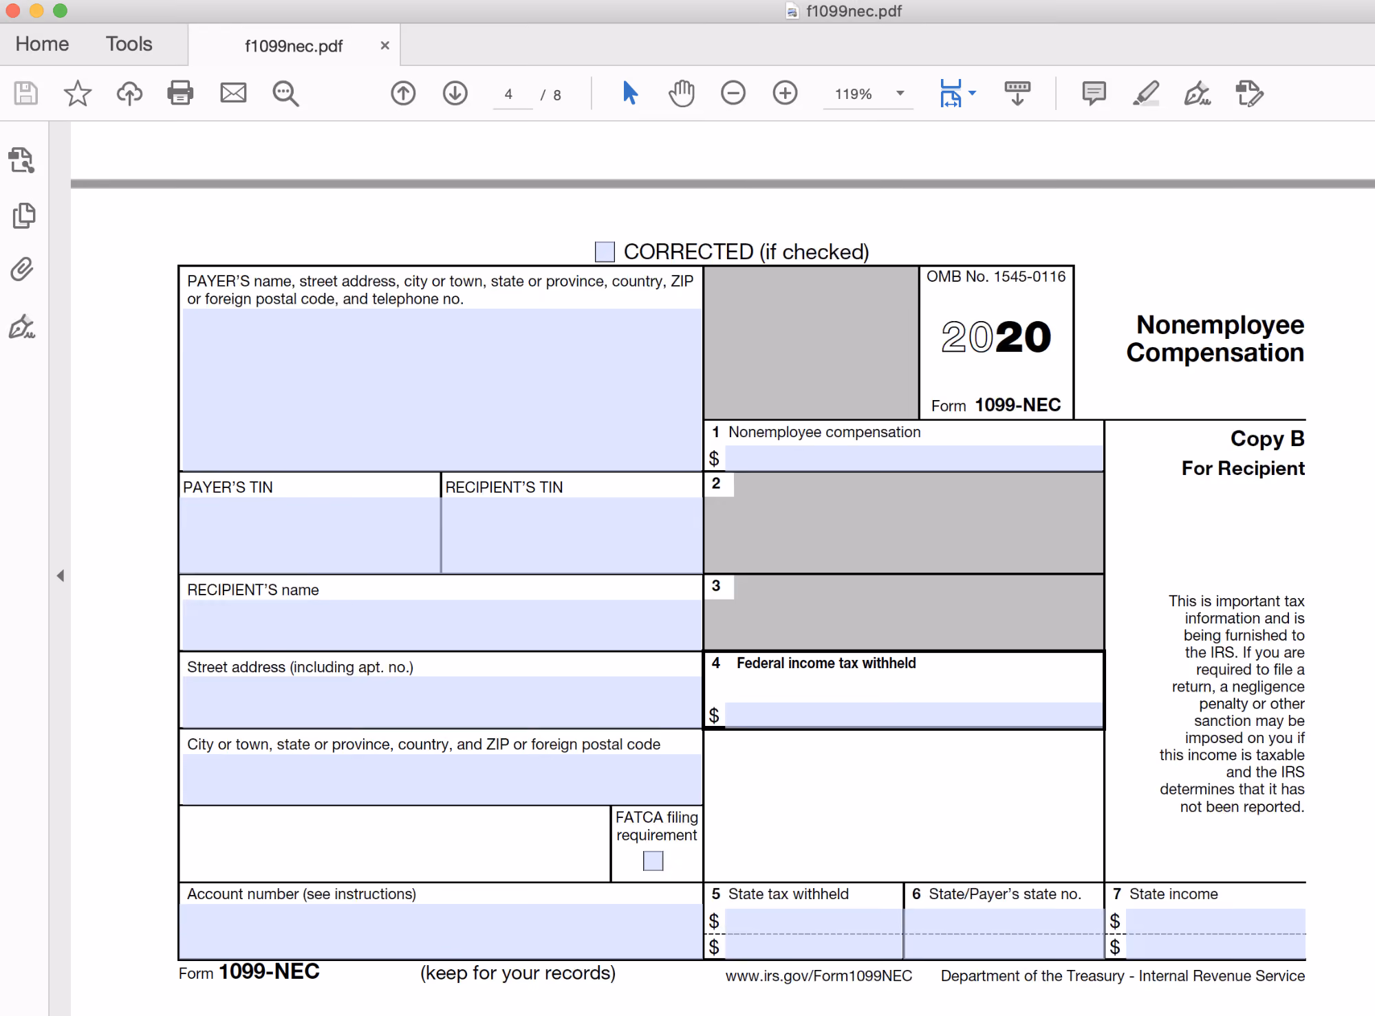Open the Attachments paperclip panel

22,269
